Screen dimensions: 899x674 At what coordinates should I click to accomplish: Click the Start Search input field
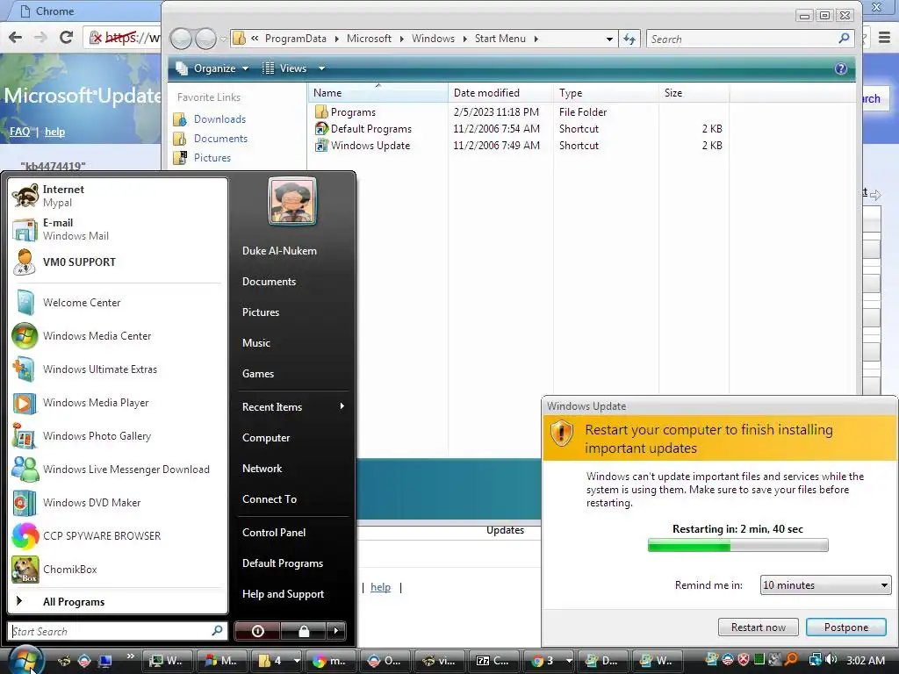[x=118, y=631]
